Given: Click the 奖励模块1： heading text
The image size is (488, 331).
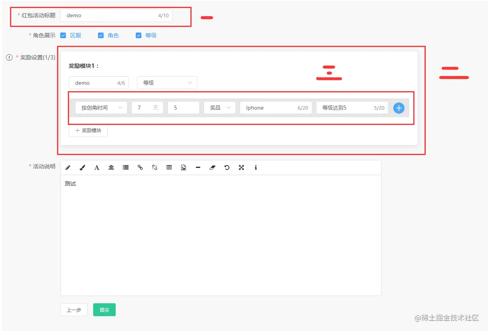Looking at the screenshot, I should point(84,66).
